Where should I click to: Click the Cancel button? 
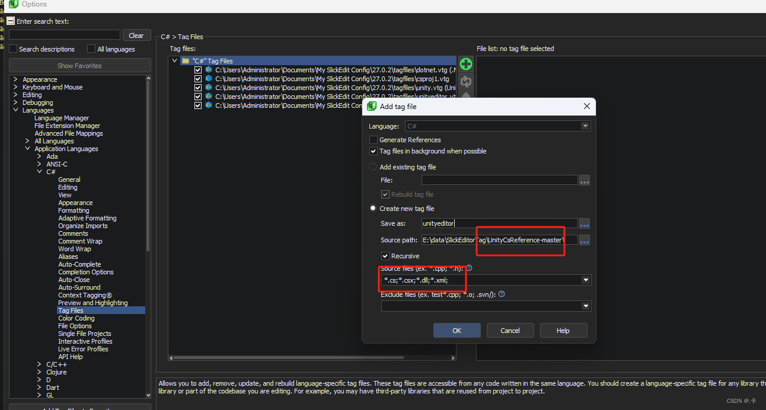pyautogui.click(x=510, y=331)
